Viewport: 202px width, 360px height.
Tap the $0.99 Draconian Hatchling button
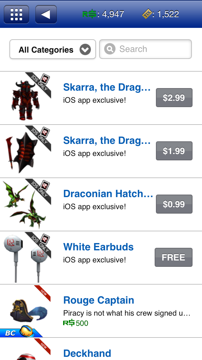(174, 204)
